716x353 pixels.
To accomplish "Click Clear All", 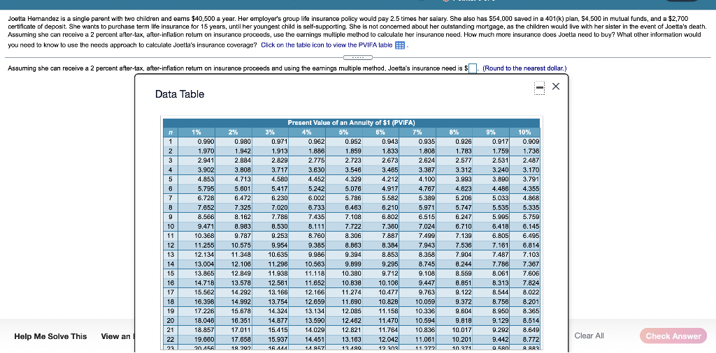I will coord(589,336).
